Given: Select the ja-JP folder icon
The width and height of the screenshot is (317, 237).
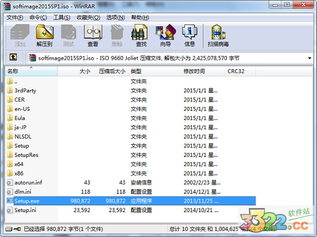Looking at the screenshot, I should point(10,127).
